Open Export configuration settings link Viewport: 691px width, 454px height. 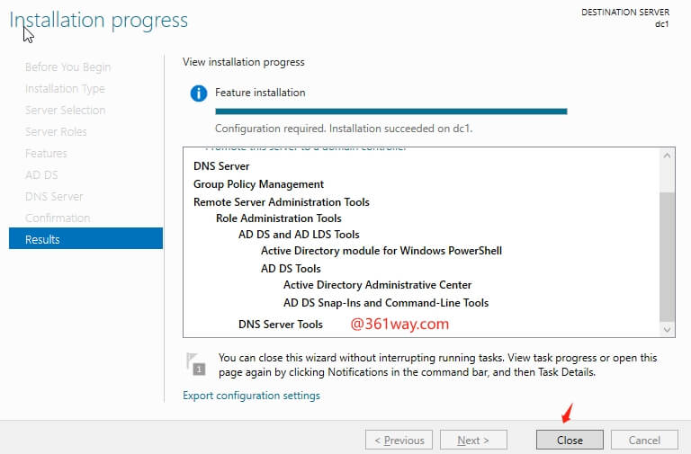251,396
